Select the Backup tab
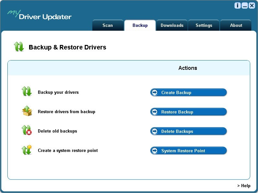 pos(140,25)
